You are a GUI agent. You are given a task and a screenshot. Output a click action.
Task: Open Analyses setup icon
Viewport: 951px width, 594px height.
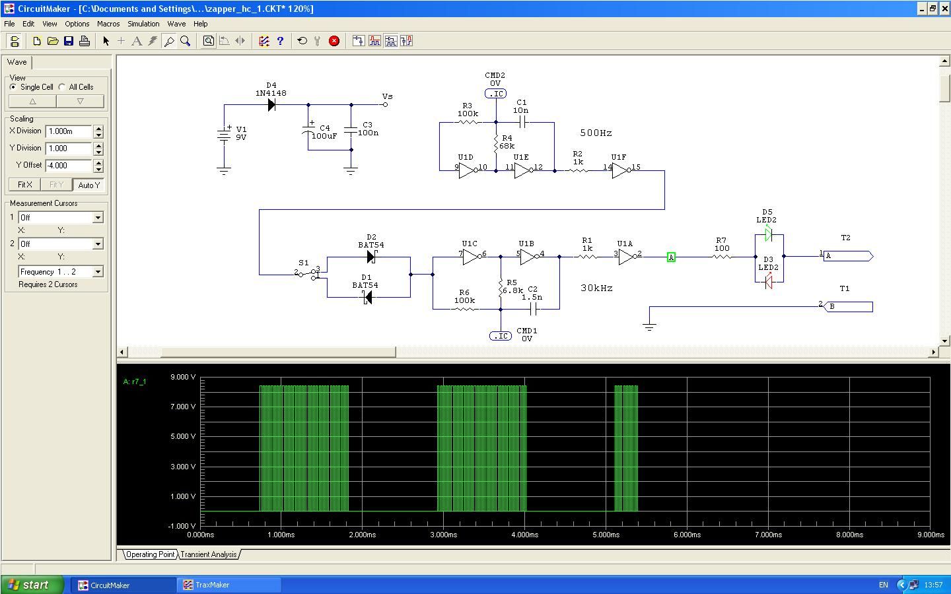pos(264,41)
